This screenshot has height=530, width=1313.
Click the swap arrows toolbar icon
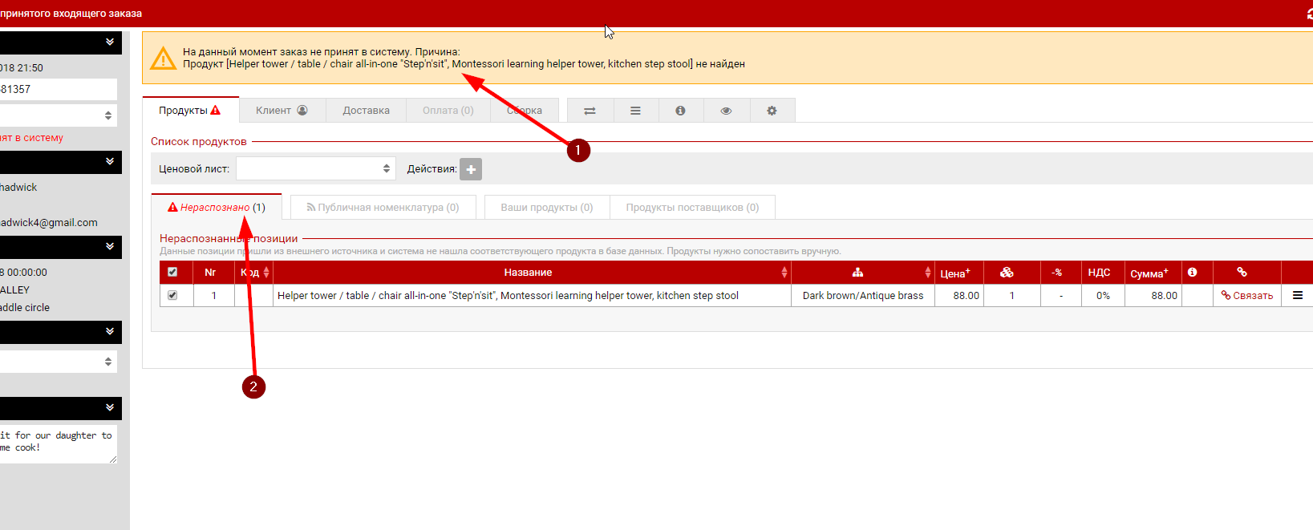click(590, 111)
